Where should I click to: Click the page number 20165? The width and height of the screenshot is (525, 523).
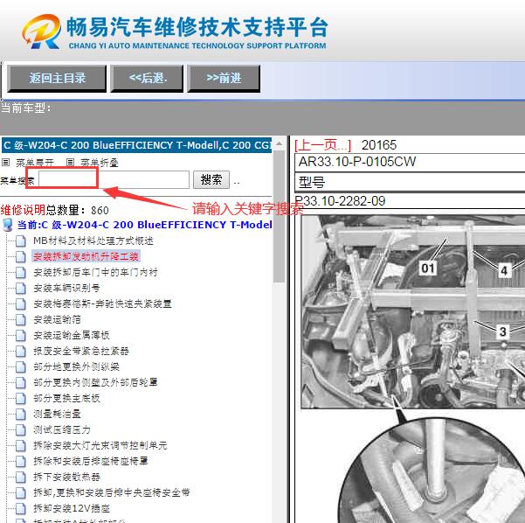379,145
